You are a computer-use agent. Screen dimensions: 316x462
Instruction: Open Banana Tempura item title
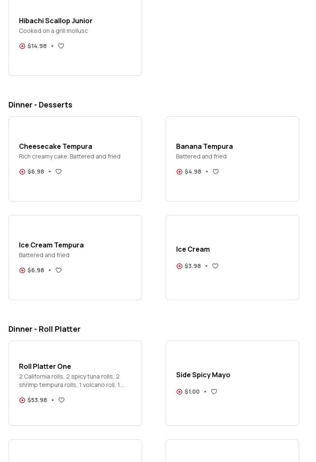coord(204,146)
